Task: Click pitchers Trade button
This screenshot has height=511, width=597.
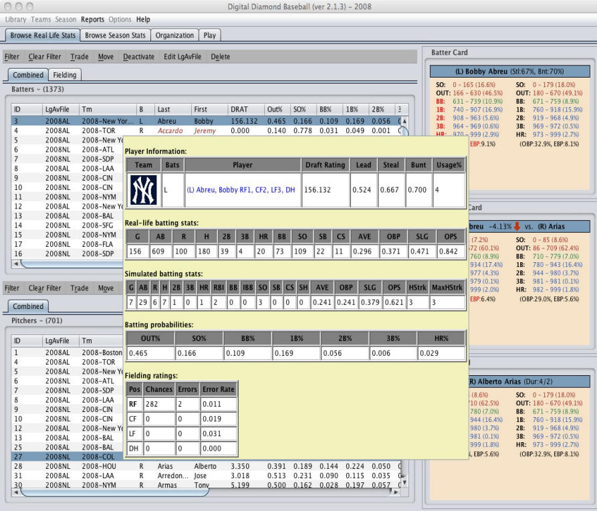Action: pos(79,288)
